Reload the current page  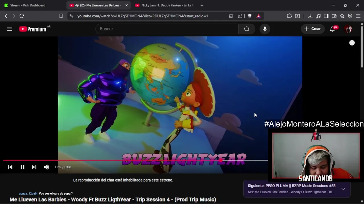coord(22,16)
